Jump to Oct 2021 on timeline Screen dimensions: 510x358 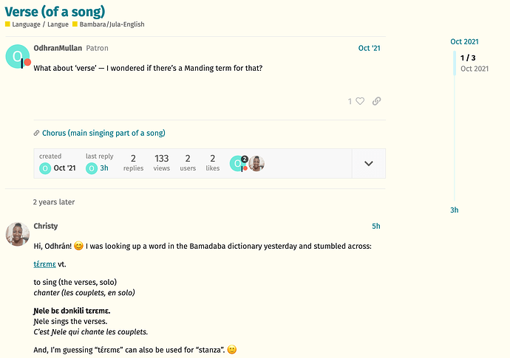[464, 41]
